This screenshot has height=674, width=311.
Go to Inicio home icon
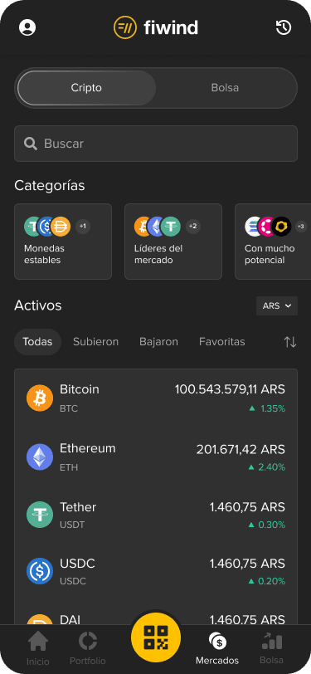coord(38,642)
